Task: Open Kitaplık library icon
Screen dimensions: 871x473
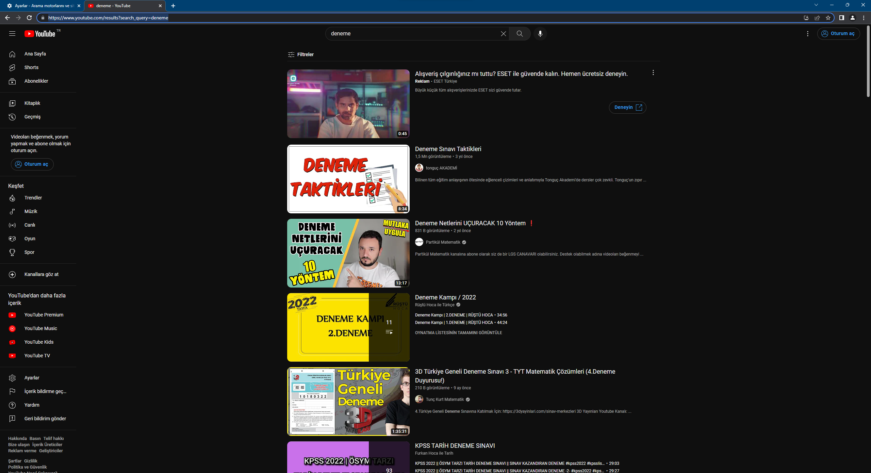Action: [12, 103]
